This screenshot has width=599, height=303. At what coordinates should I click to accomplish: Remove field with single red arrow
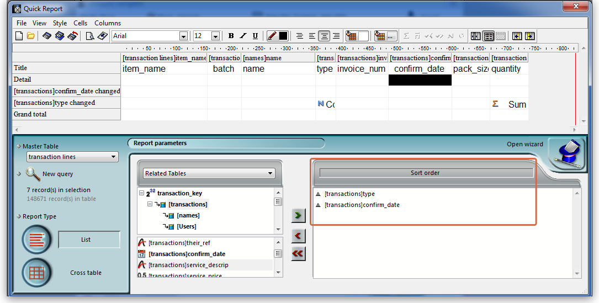point(298,236)
